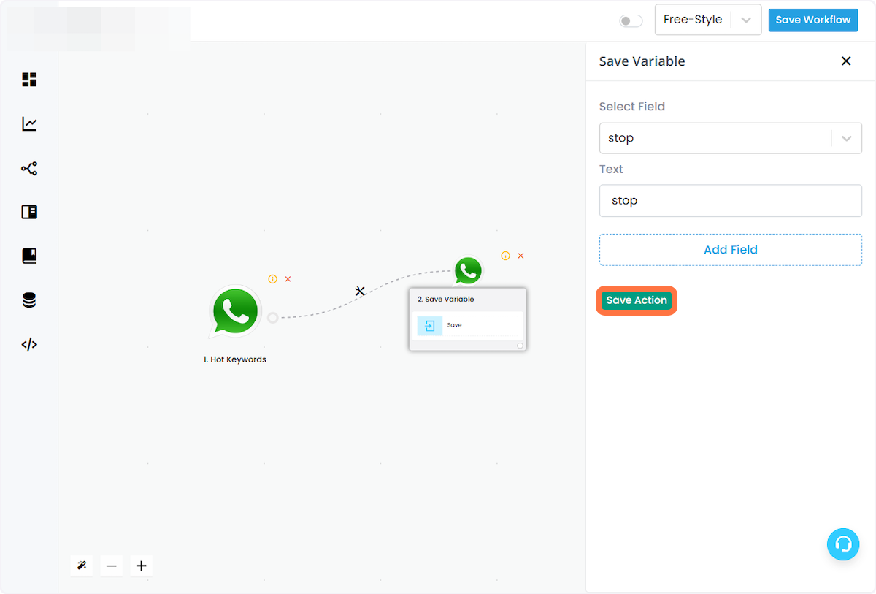Click the magic wand auto-arrange button

[x=82, y=566]
